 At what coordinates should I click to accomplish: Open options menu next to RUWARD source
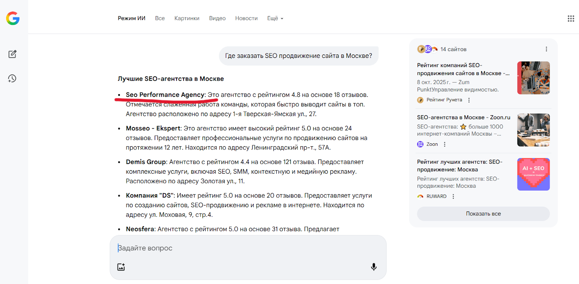(x=453, y=196)
